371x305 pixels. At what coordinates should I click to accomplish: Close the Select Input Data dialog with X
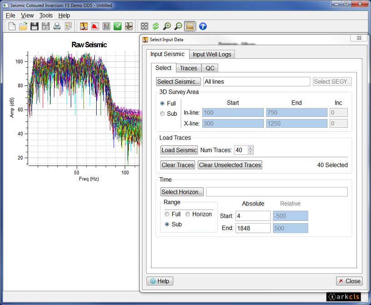tap(359, 38)
